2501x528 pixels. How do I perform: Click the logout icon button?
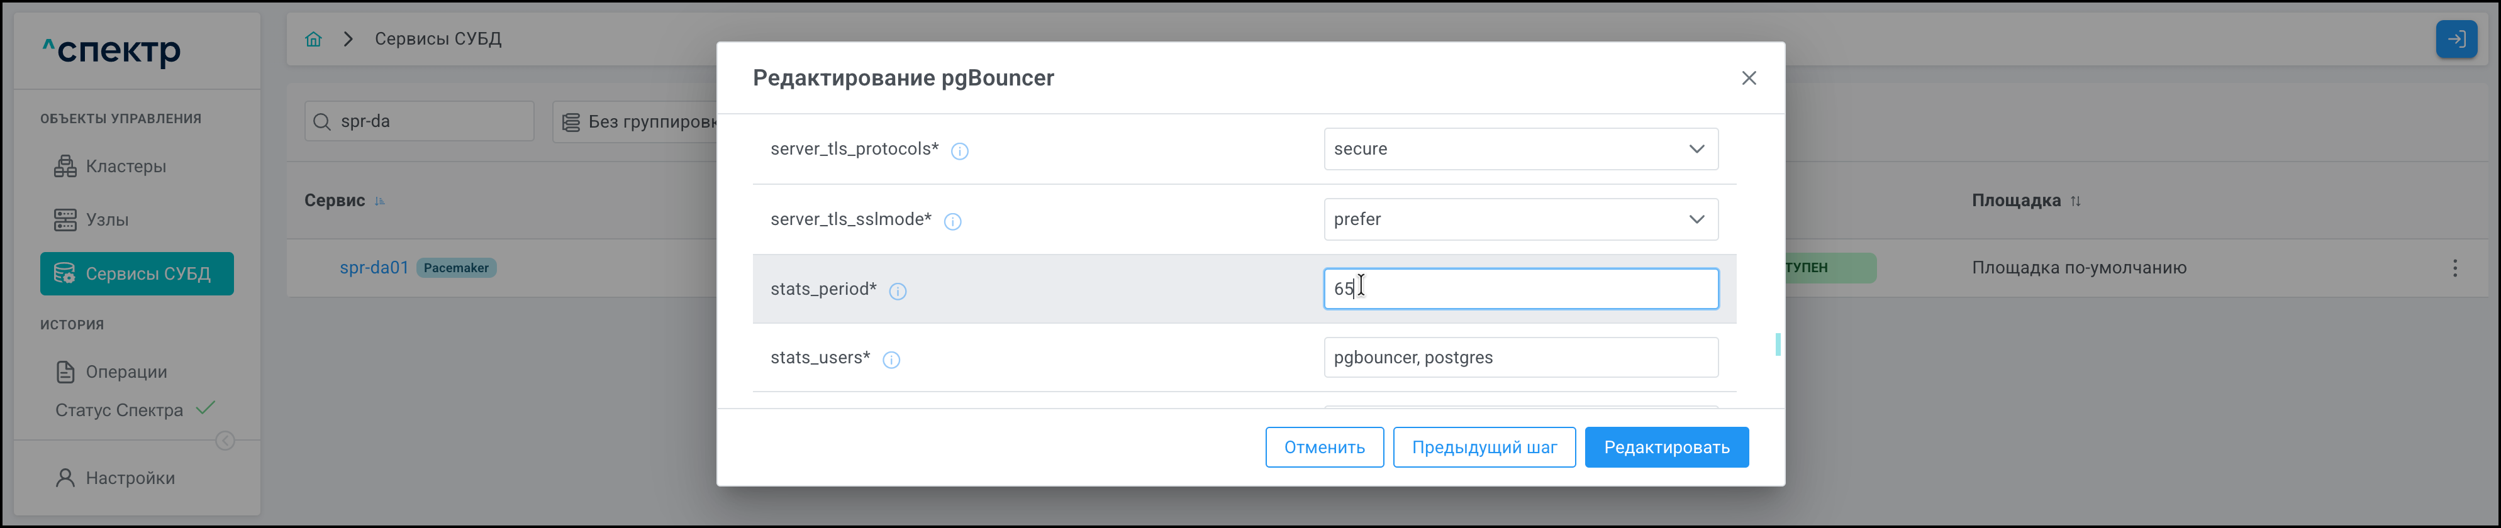tap(2455, 40)
